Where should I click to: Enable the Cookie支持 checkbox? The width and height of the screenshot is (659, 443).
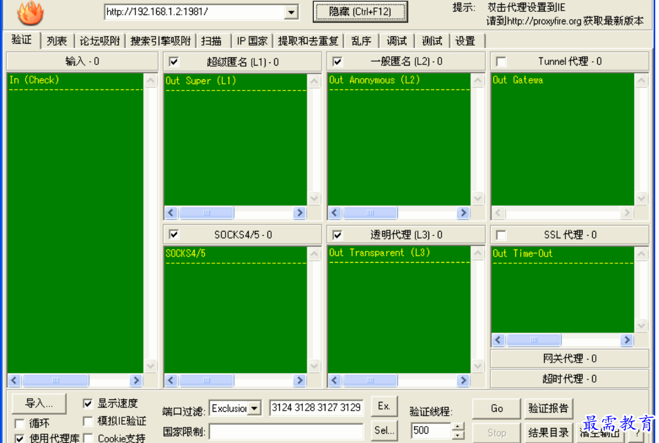coord(88,438)
